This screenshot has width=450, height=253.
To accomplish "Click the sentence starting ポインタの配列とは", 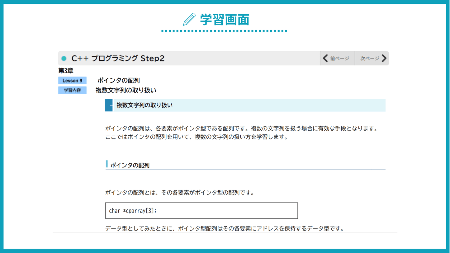I will point(180,193).
